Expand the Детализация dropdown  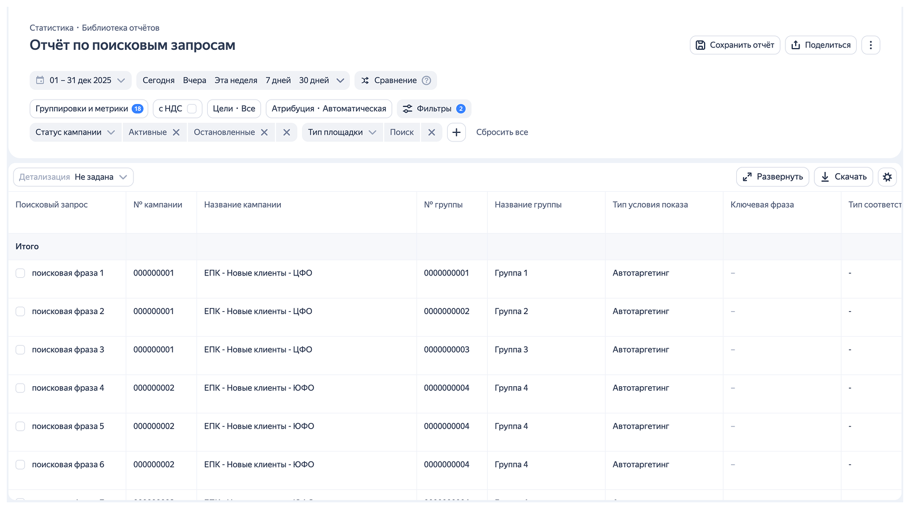(x=74, y=177)
